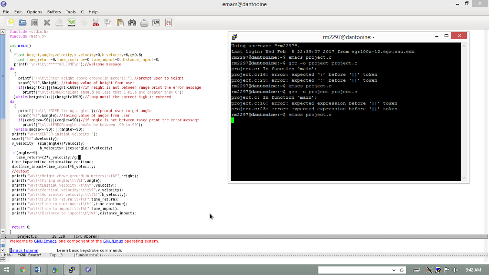Print the buffer using the printer toolbar icon
489x275 pixels.
point(144,22)
